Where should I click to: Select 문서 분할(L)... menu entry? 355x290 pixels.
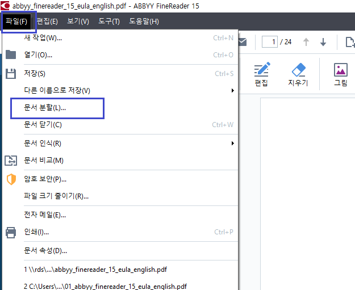pyautogui.click(x=120, y=108)
